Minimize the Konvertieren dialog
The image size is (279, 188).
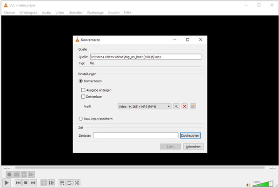(x=175, y=40)
